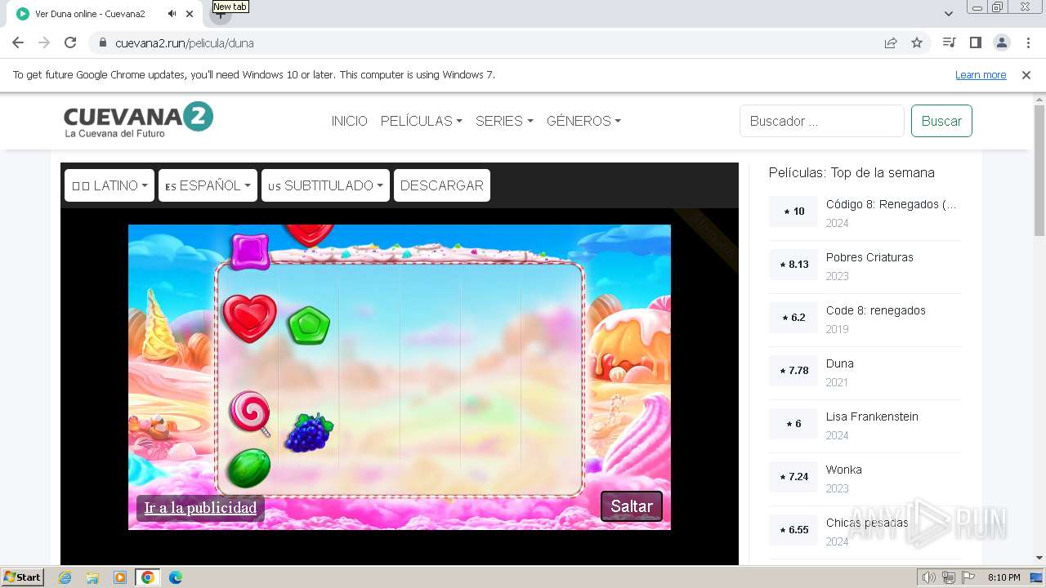The height and width of the screenshot is (588, 1046).
Task: Click the 8.13 star rating badge
Action: coord(793,265)
